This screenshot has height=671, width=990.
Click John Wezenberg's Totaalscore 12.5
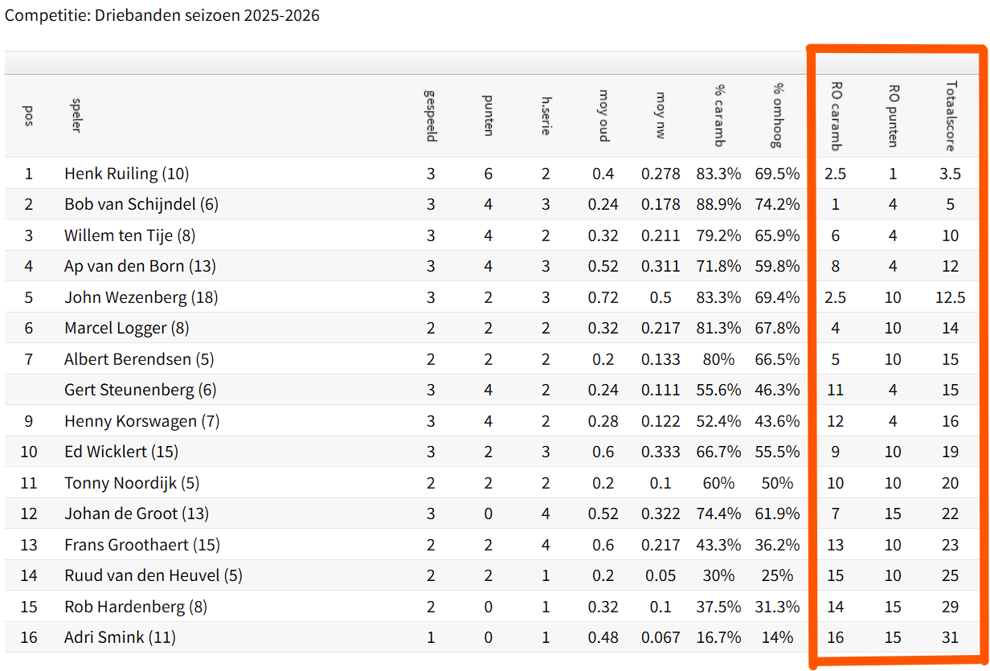point(951,297)
